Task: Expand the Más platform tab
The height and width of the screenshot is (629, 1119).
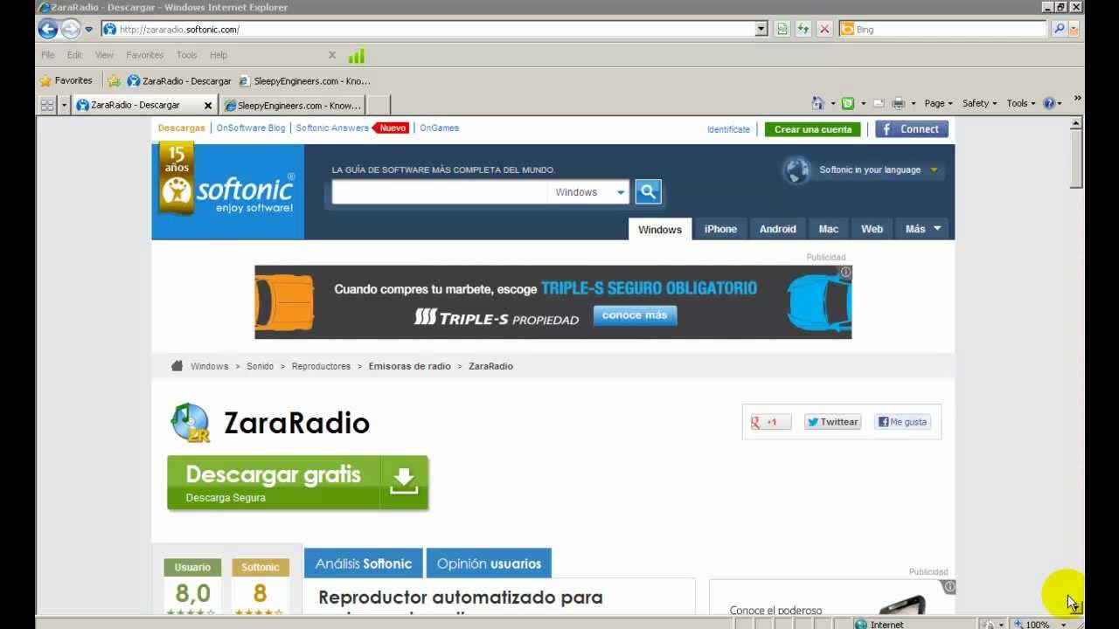Action: point(923,229)
